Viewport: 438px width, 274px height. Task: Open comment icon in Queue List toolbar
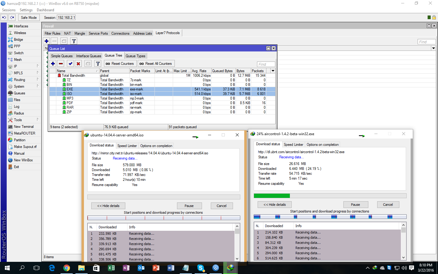click(88, 64)
